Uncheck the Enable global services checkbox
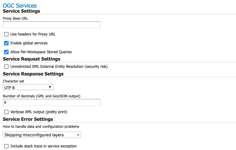 (x=6, y=43)
